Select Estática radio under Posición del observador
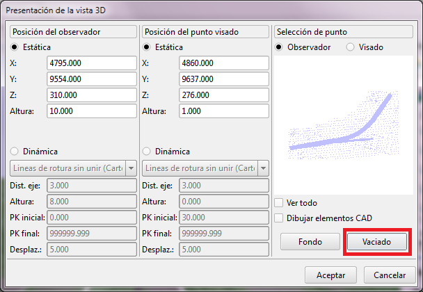 click(x=15, y=47)
